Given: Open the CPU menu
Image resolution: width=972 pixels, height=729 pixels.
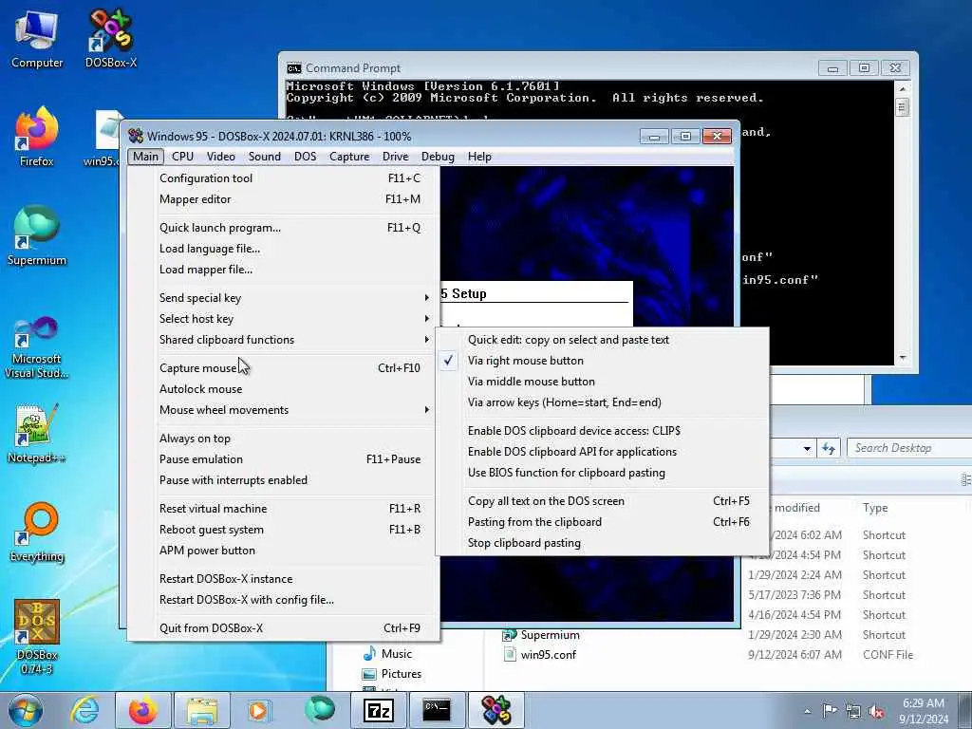Looking at the screenshot, I should (183, 157).
